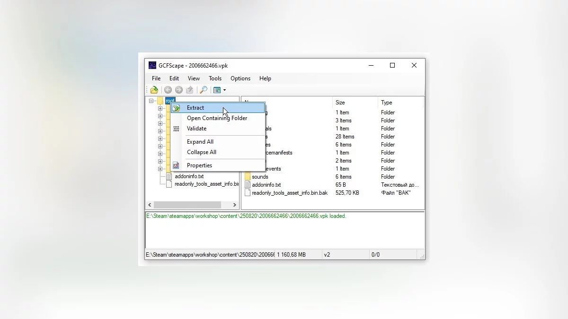This screenshot has width=568, height=319.
Task: Open the Edit menu
Action: click(x=174, y=78)
